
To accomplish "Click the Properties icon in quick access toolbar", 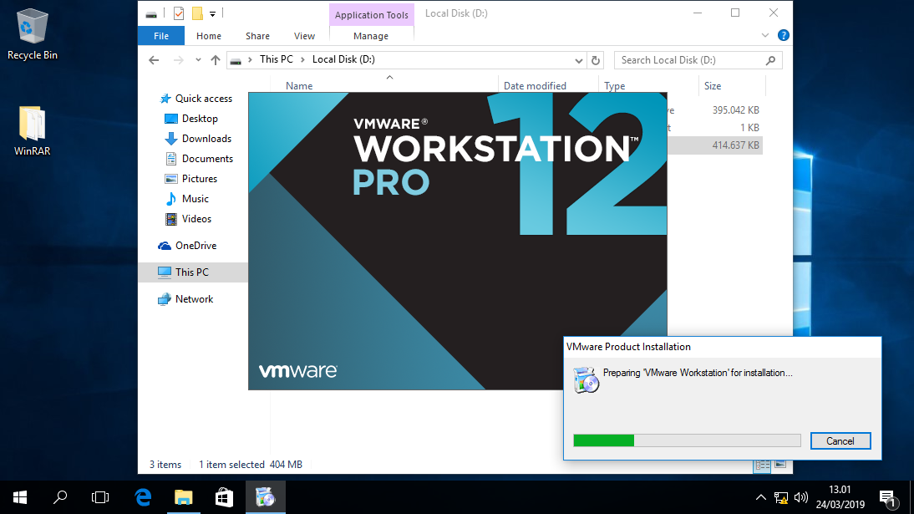I will [x=179, y=13].
